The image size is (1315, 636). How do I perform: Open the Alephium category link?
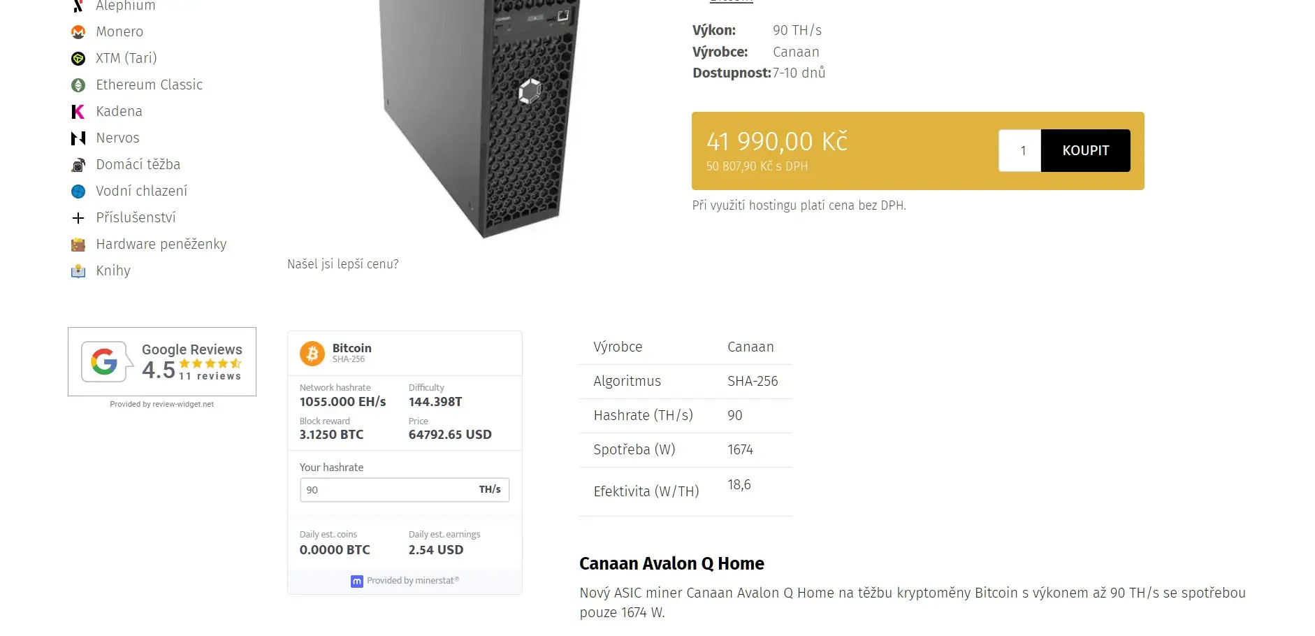(x=125, y=6)
